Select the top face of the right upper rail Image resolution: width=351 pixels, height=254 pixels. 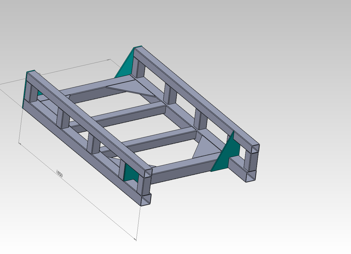[197, 95]
